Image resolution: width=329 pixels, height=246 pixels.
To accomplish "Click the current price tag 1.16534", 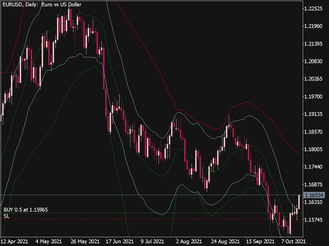I will (x=314, y=195).
